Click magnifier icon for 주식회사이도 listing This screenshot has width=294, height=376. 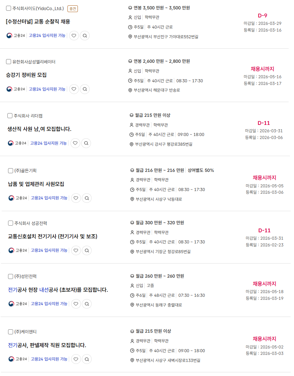pyautogui.click(x=85, y=36)
